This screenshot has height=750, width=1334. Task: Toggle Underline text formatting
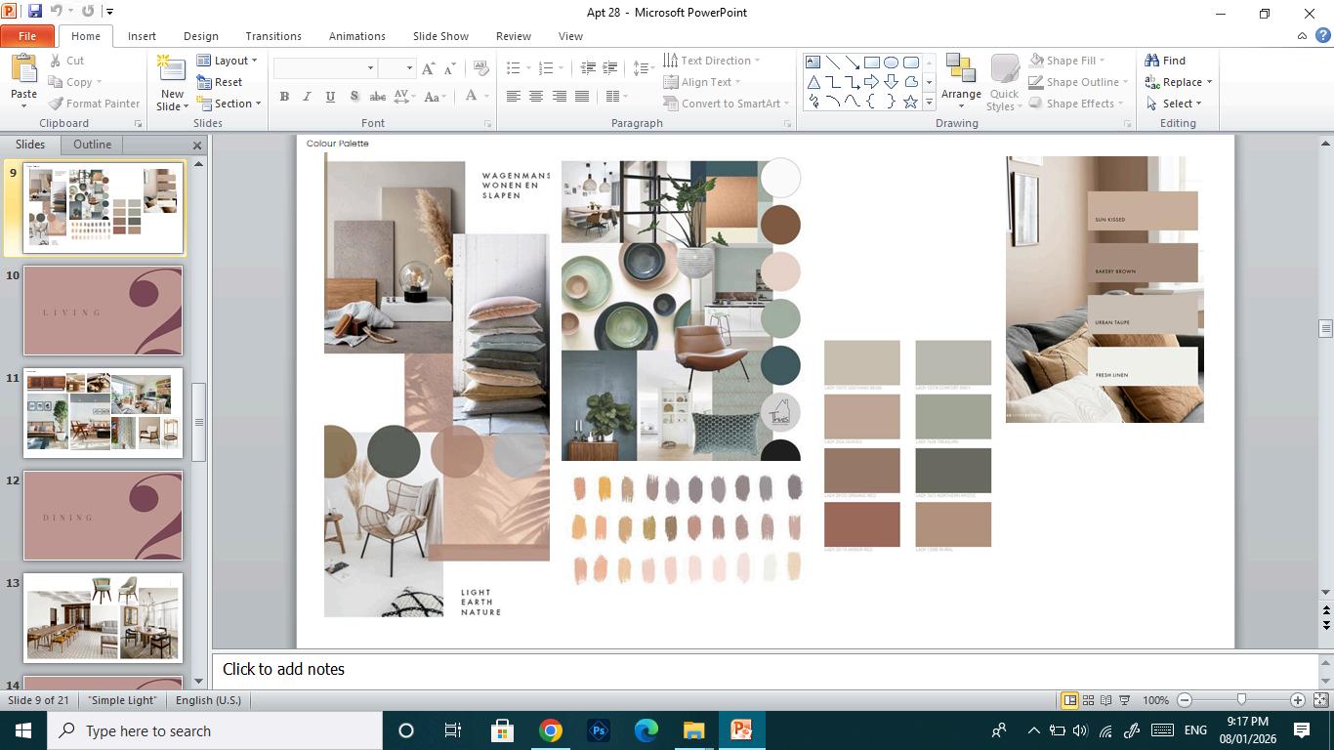tap(330, 97)
